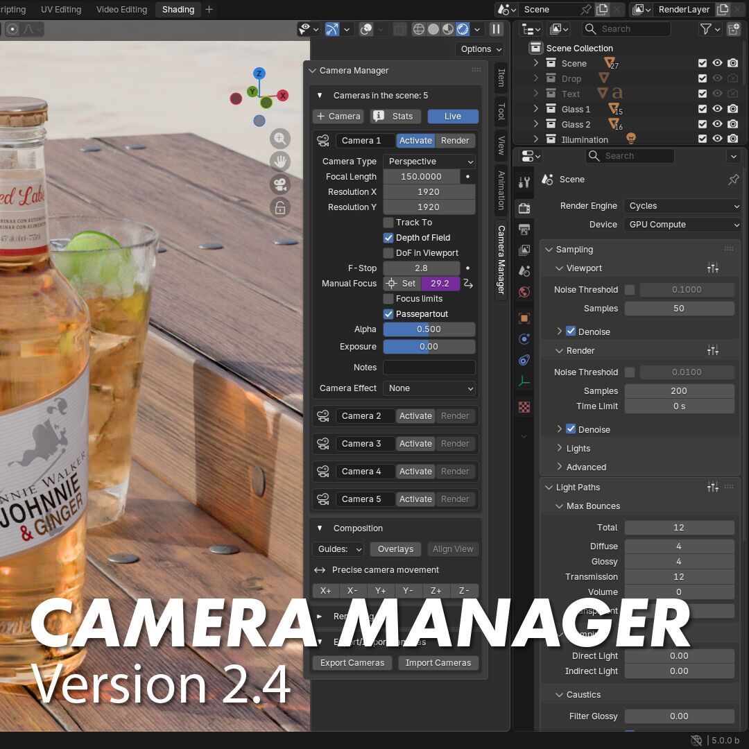
Task: Open the Camera Type Perspective dropdown
Action: [429, 162]
